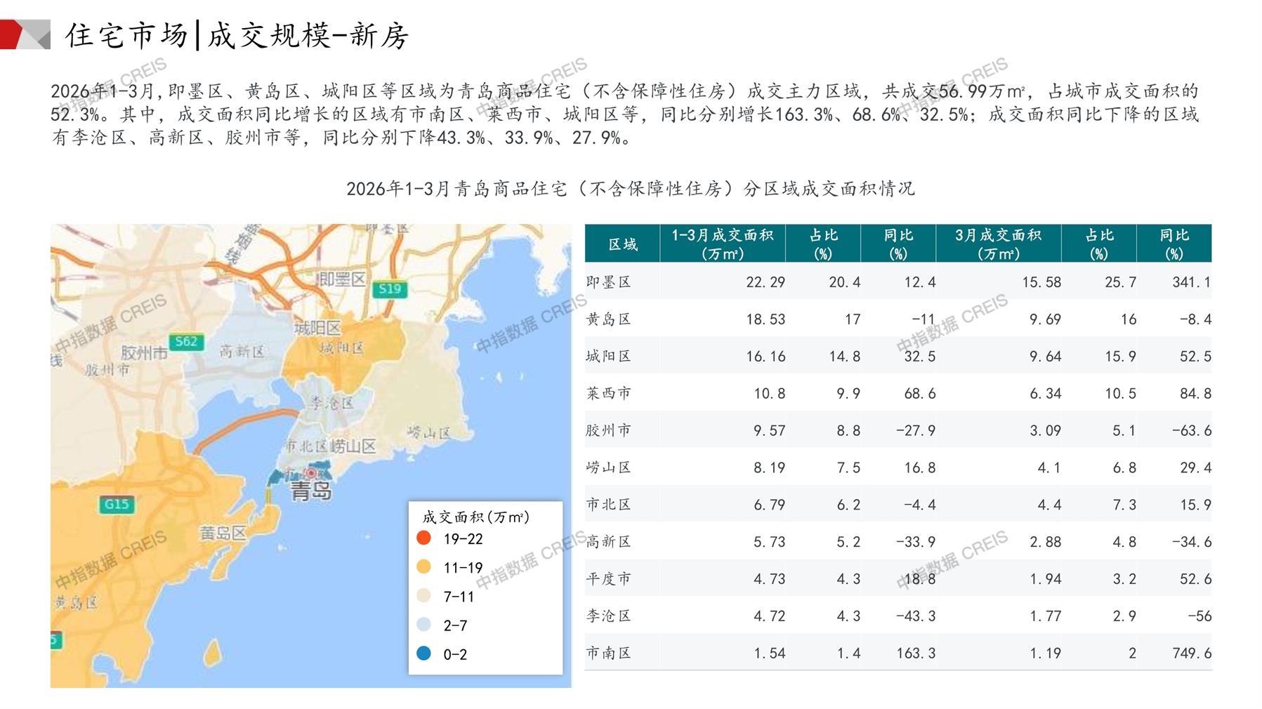Select the red 19-22 legend dot

pos(423,538)
